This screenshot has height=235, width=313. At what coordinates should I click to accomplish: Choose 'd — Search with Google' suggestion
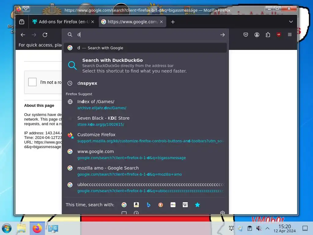(145, 48)
